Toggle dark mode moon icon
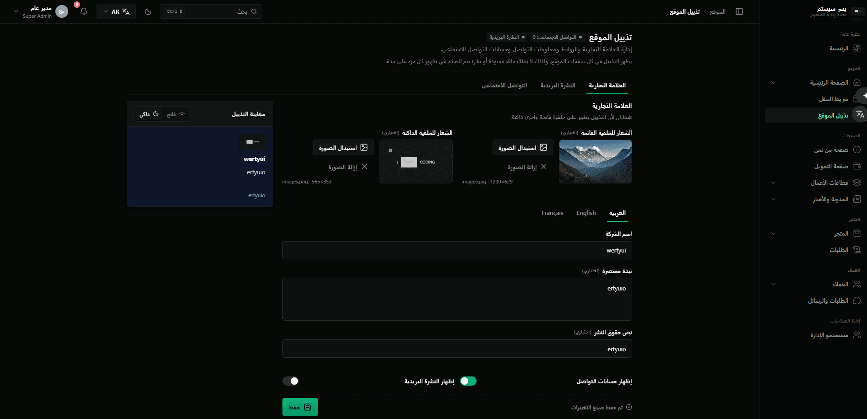The width and height of the screenshot is (867, 419). click(x=148, y=11)
